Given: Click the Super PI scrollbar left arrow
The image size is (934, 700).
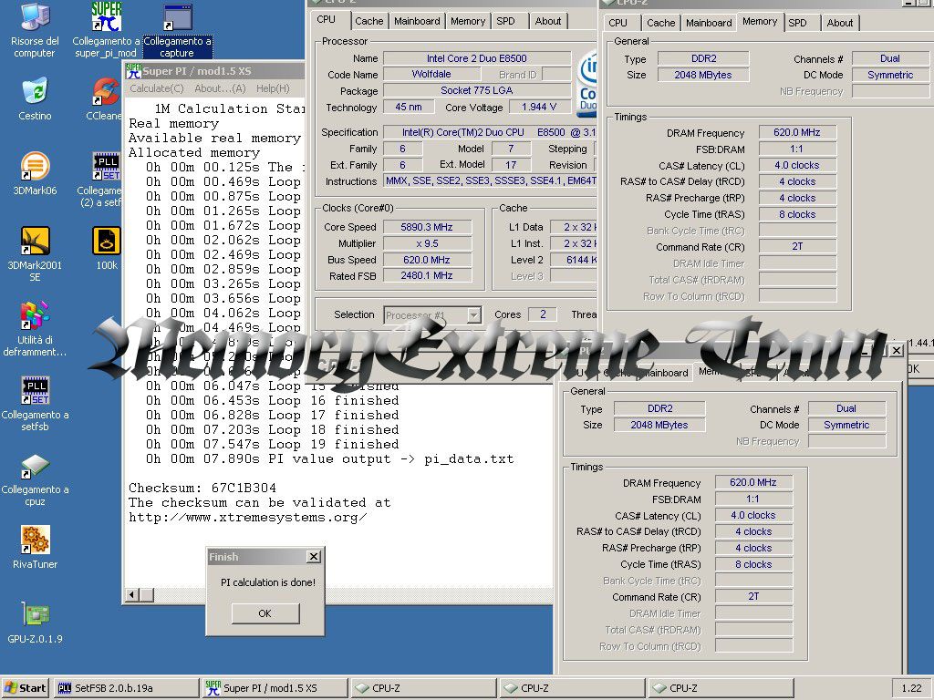Looking at the screenshot, I should tap(132, 594).
